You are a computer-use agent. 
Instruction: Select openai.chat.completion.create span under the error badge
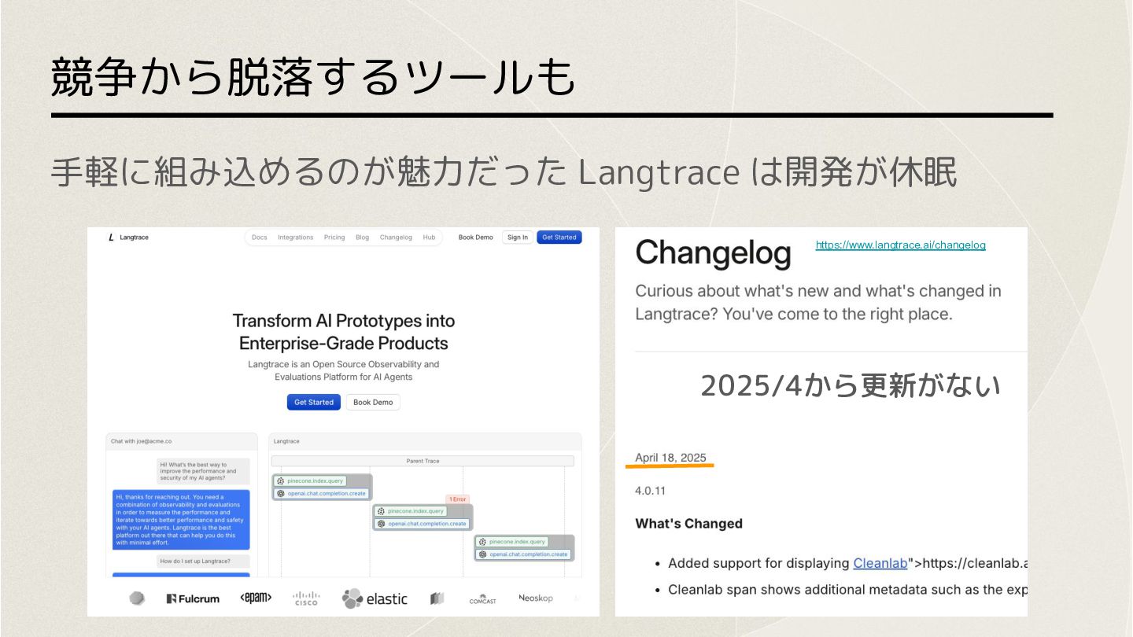coord(423,524)
